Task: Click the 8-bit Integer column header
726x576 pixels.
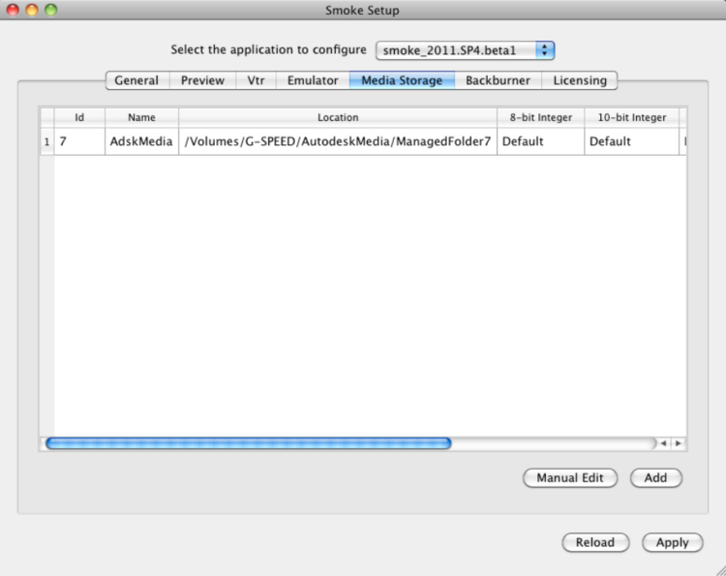Action: point(541,117)
